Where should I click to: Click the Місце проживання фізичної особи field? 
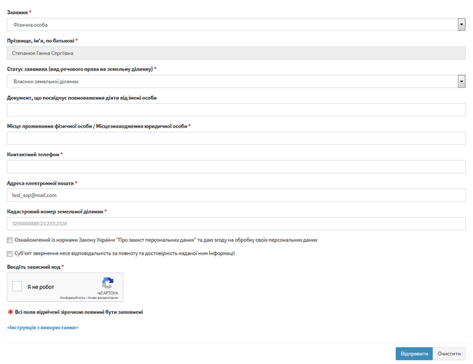[x=236, y=138]
